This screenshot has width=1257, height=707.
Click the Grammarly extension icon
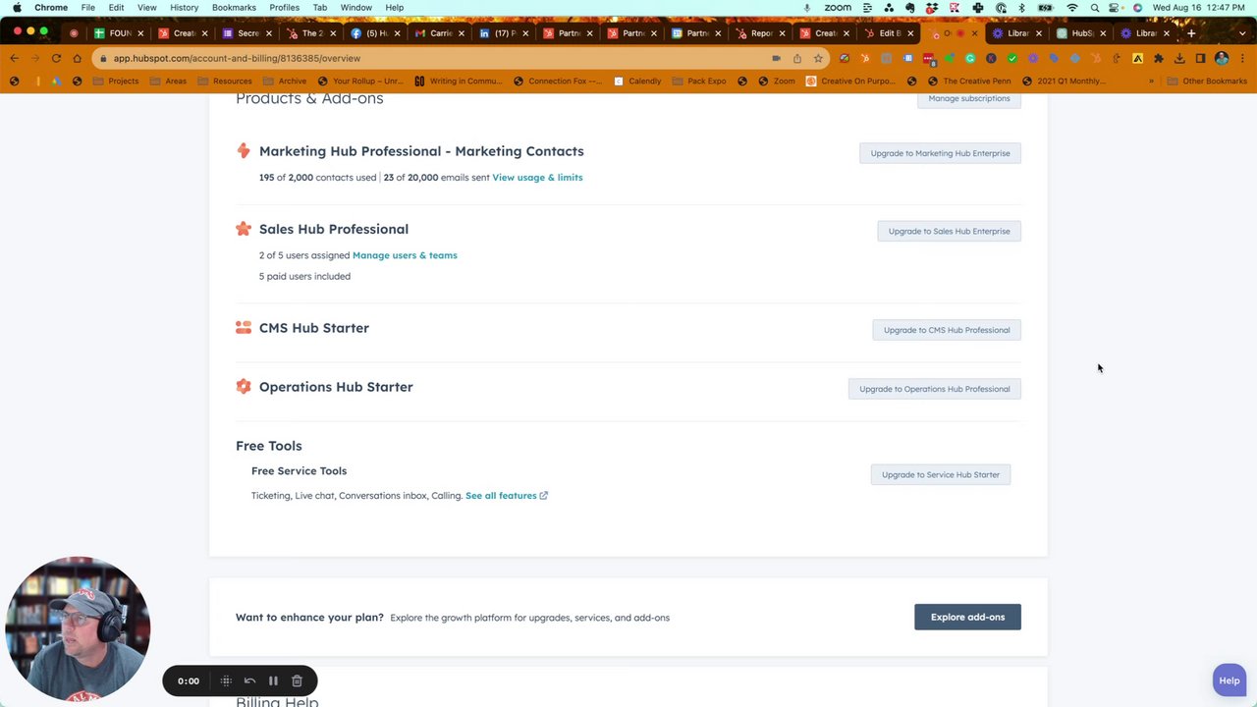970,58
